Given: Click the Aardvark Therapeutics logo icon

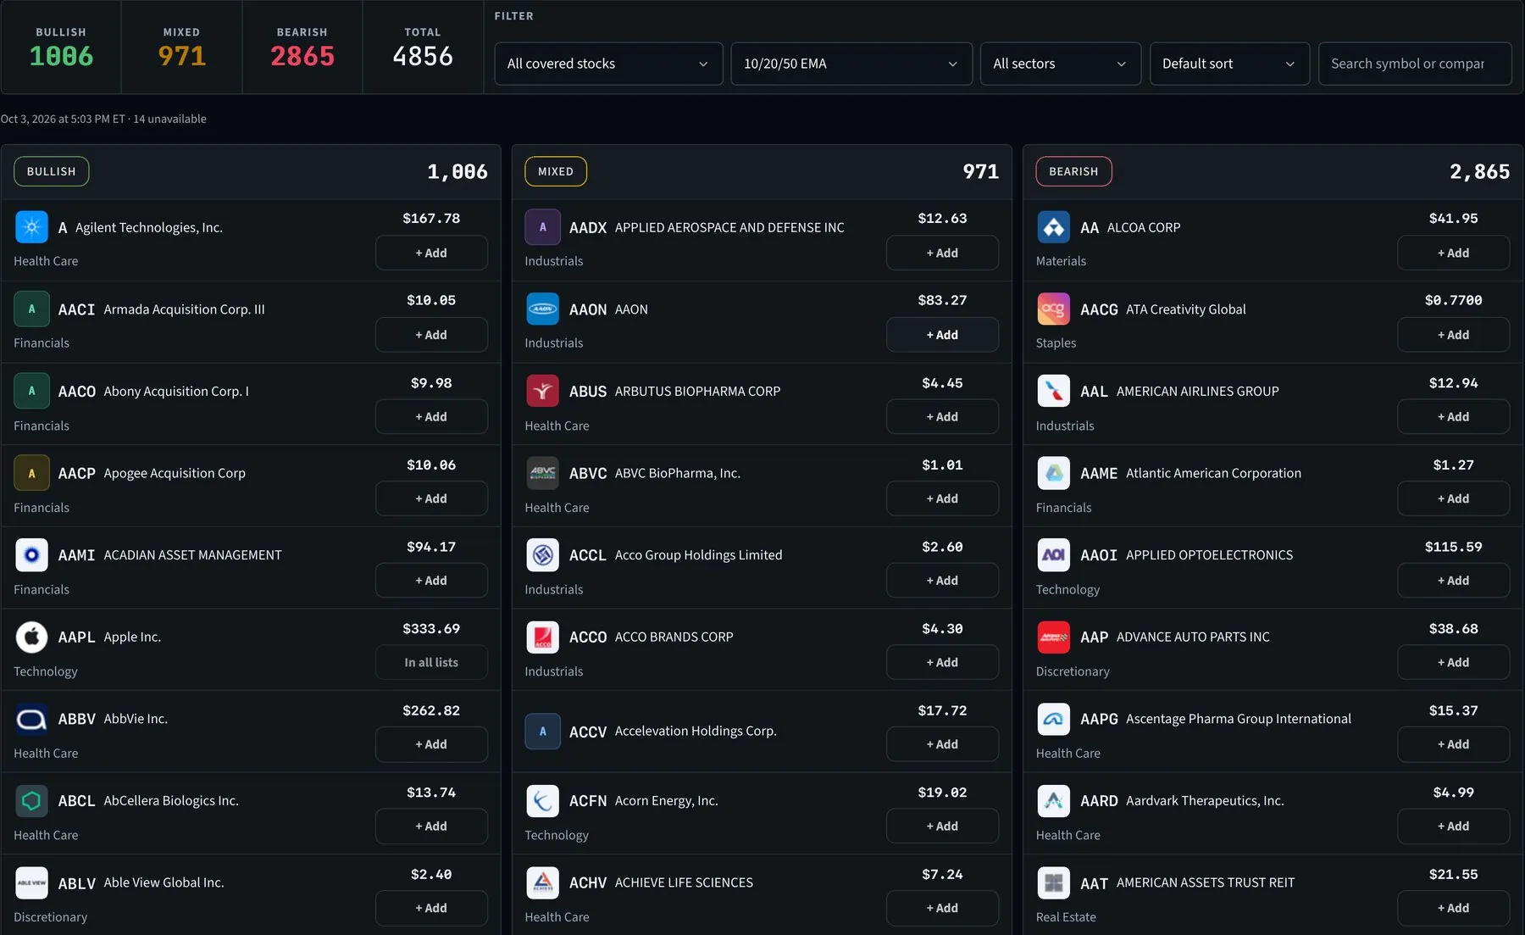Looking at the screenshot, I should [x=1053, y=800].
